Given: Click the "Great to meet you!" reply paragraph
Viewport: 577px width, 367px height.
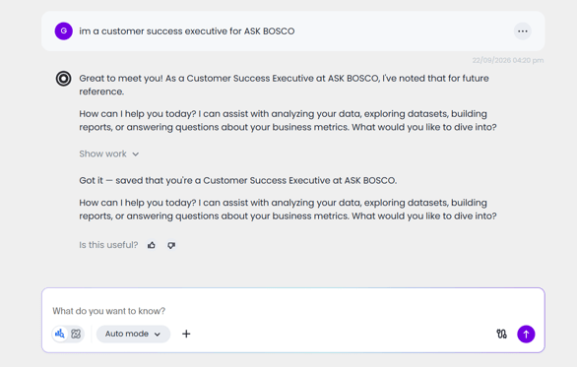Looking at the screenshot, I should click(x=285, y=85).
